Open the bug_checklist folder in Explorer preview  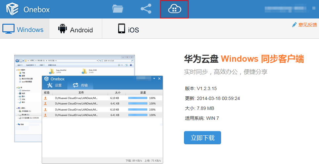tap(58, 71)
